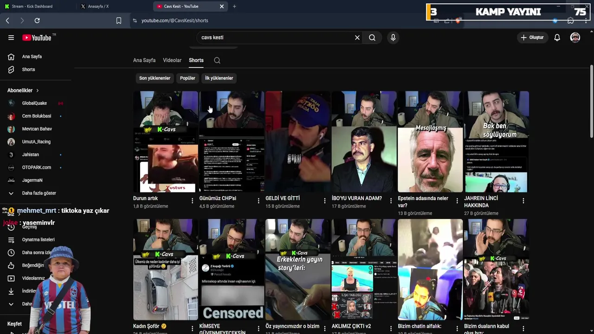Play the Durun artık short thumbnail
Viewport: 594px width, 334px height.
(x=166, y=141)
